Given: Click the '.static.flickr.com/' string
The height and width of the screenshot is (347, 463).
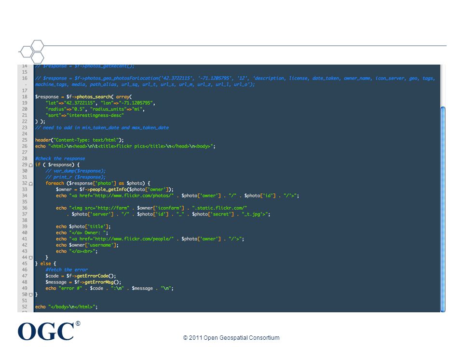Looking at the screenshot, I should pos(219,208).
